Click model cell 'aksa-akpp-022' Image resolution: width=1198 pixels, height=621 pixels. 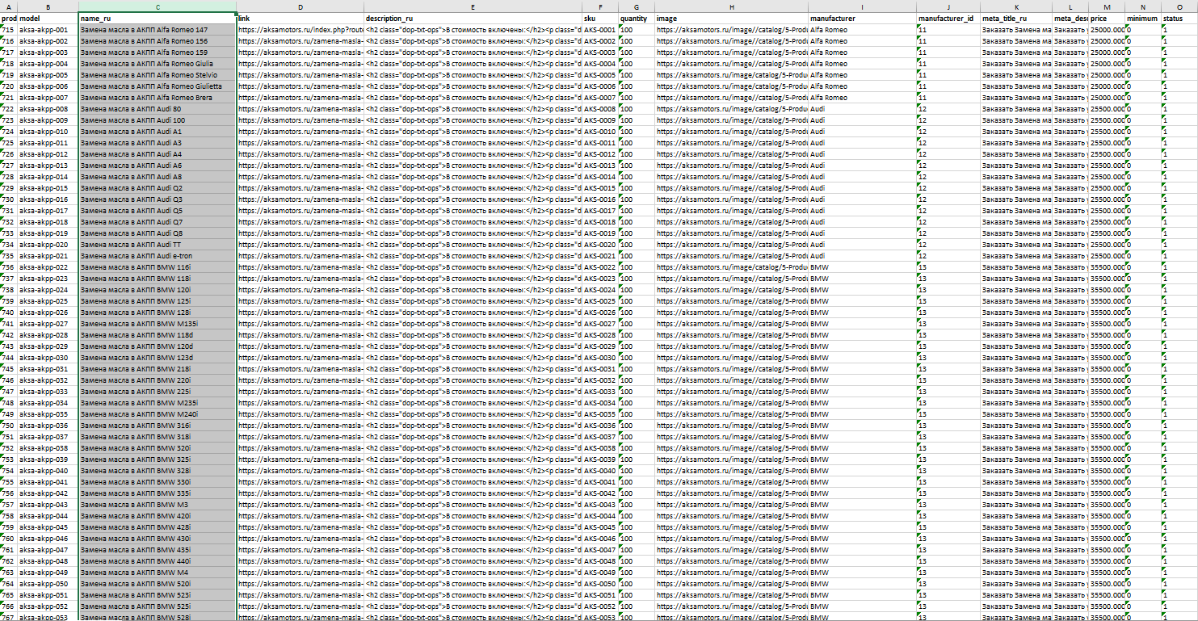click(x=48, y=266)
